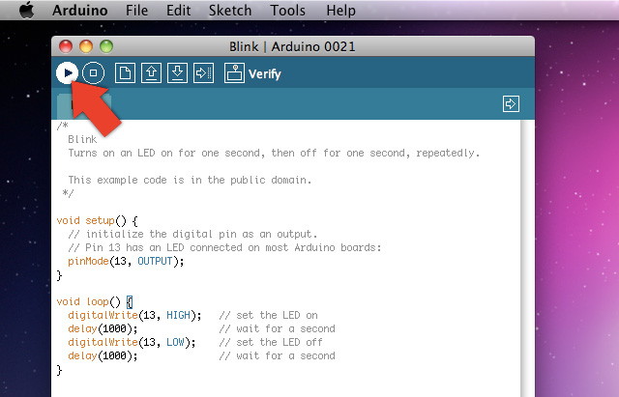The image size is (619, 397).
Task: Click the digitalWrite(13, HIGH) code line
Action: (134, 315)
